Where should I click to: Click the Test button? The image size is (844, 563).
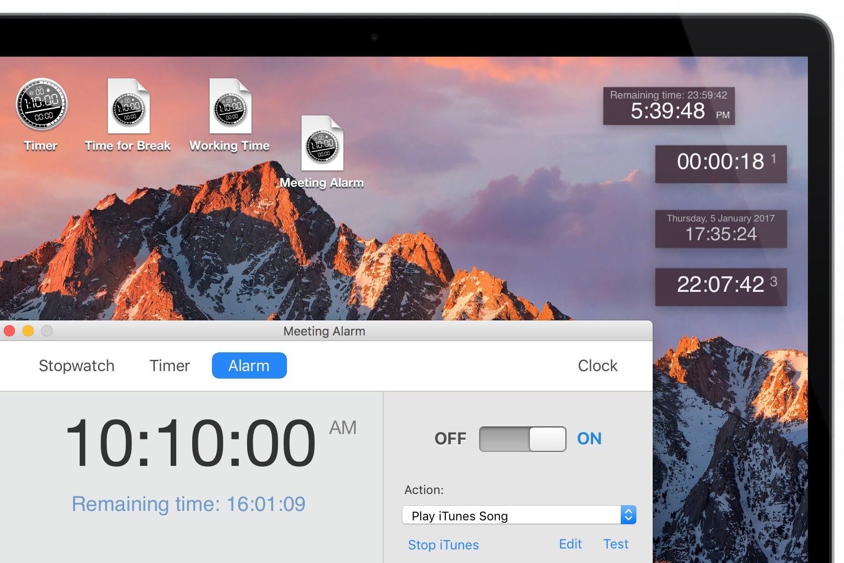[x=615, y=544]
